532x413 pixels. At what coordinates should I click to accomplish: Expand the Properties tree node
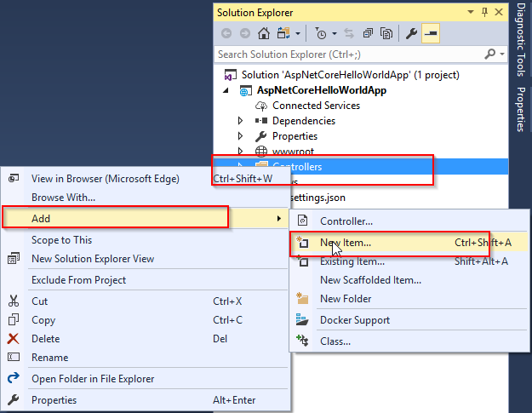(x=241, y=136)
